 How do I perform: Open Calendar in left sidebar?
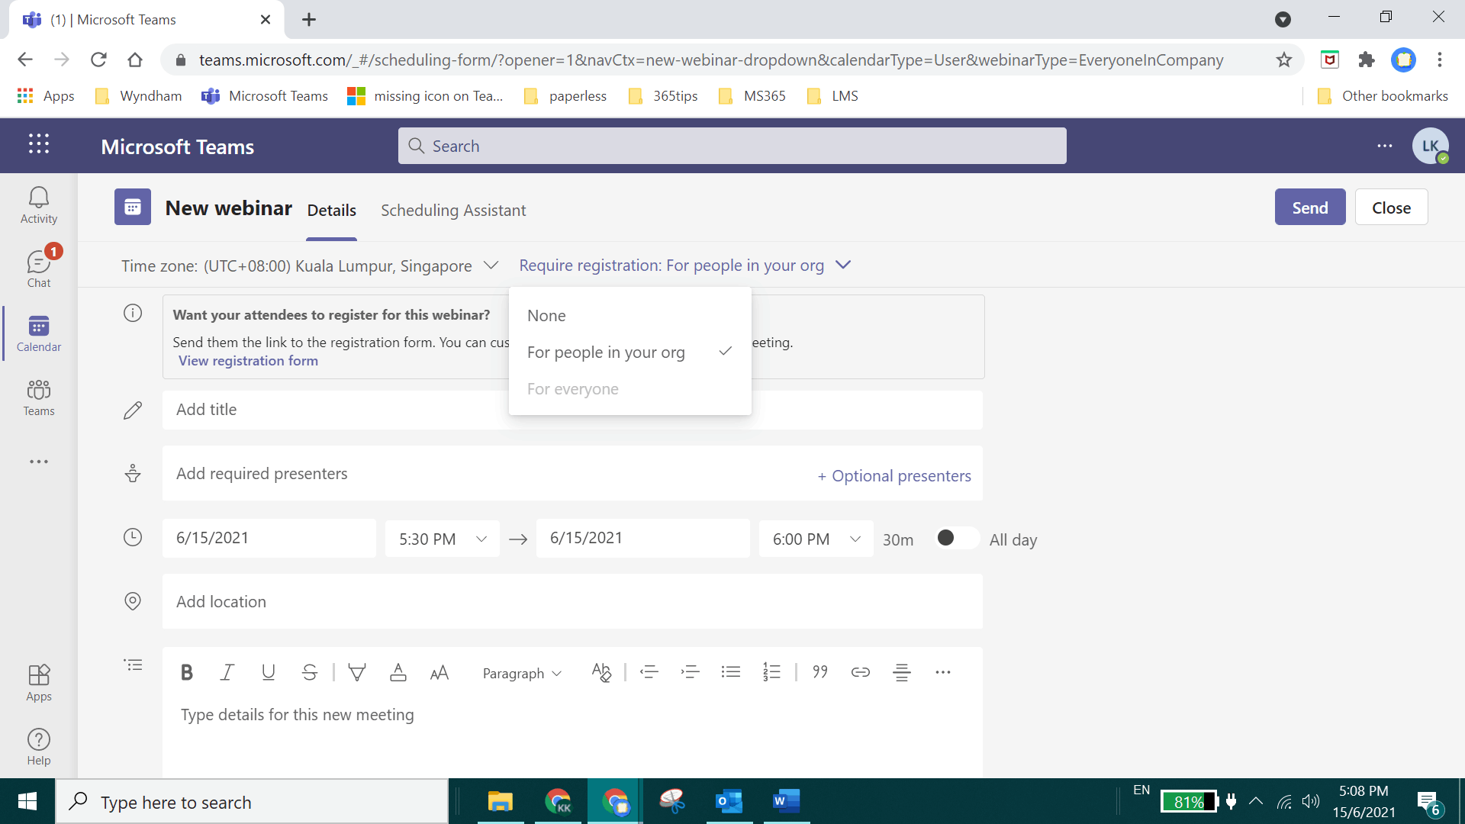[39, 333]
